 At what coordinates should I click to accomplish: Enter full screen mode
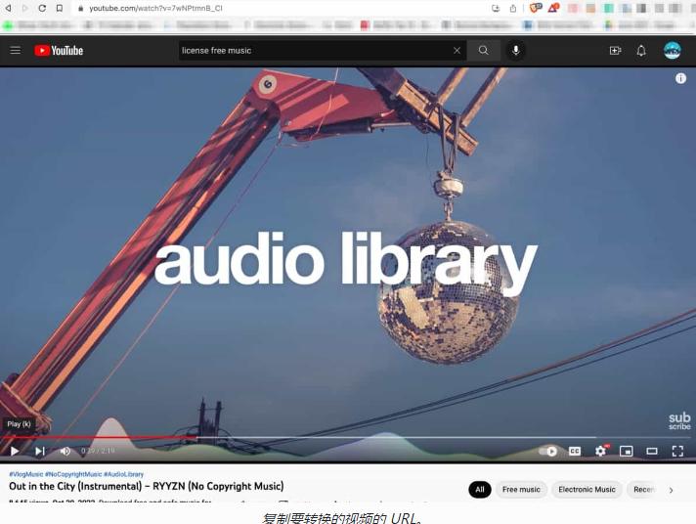(x=677, y=452)
